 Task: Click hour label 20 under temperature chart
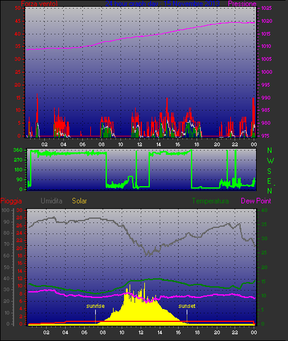point(217,332)
